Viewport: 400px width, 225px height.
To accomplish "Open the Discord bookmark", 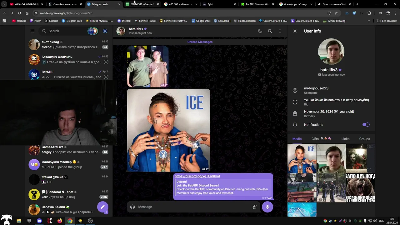I will 124,21.
